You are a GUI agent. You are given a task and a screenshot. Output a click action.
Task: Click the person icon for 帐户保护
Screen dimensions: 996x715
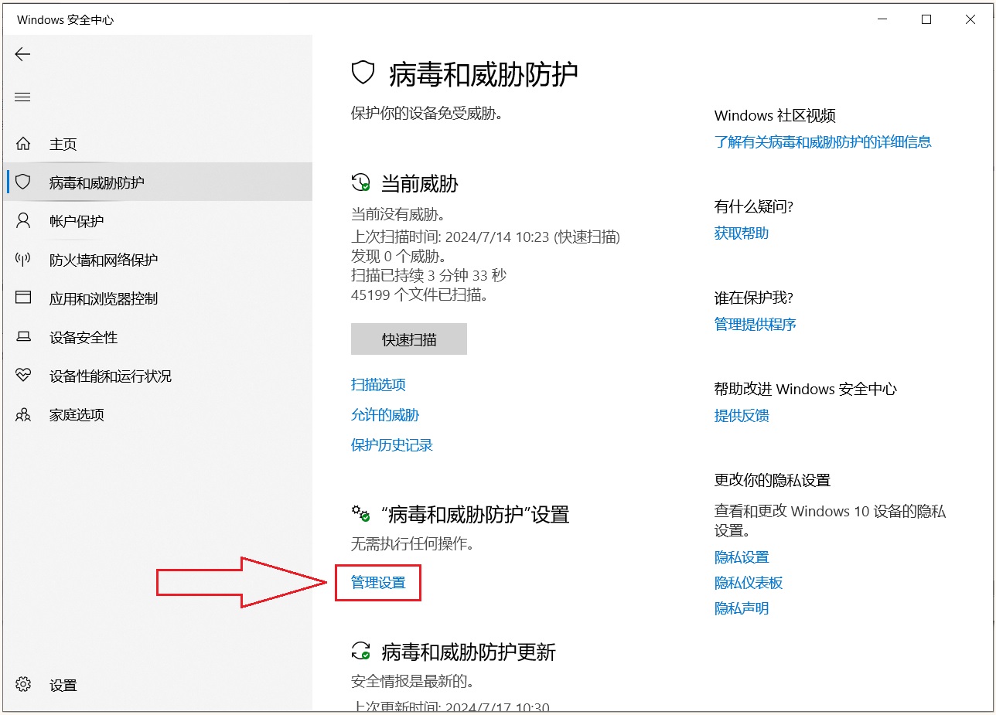tap(23, 221)
